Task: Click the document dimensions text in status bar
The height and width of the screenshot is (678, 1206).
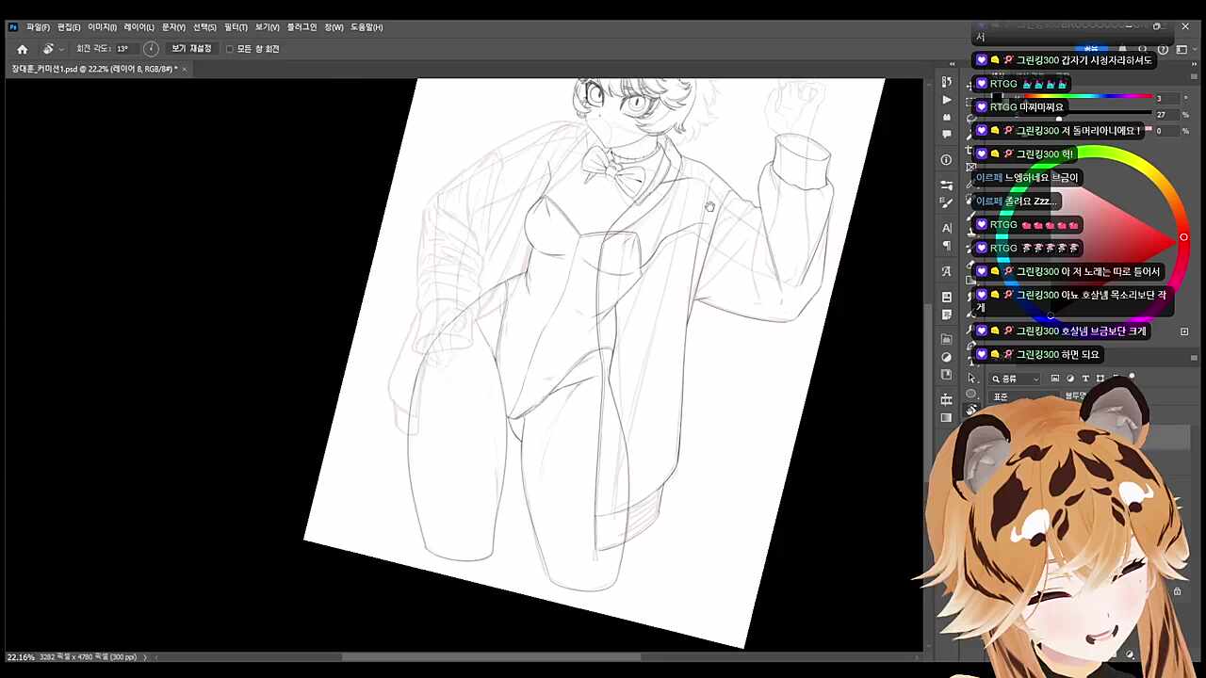Action: tap(90, 657)
